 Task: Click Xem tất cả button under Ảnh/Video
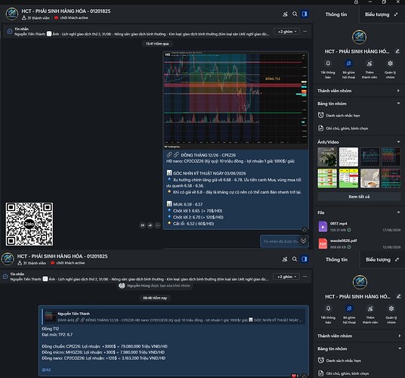pyautogui.click(x=359, y=197)
